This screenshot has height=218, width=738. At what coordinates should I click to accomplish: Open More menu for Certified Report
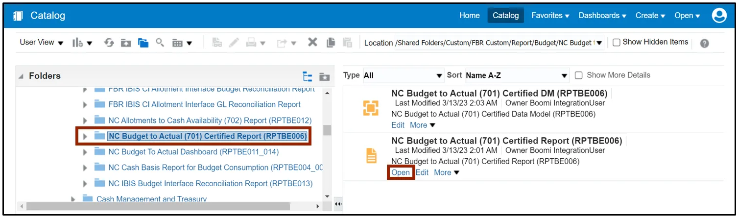(447, 172)
